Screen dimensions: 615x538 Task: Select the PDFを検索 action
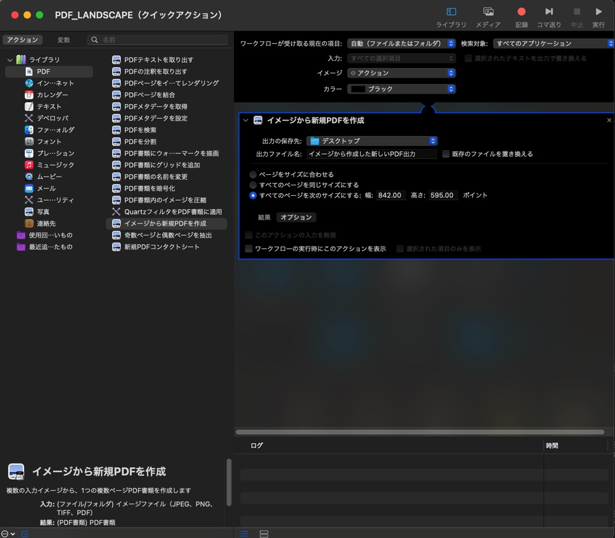[140, 130]
